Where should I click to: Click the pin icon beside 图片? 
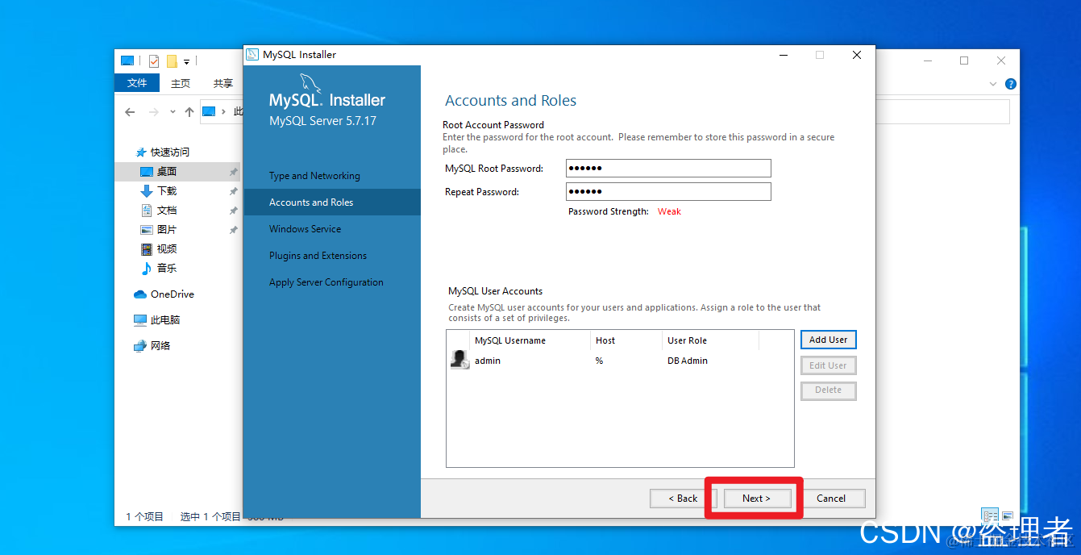[x=233, y=230]
